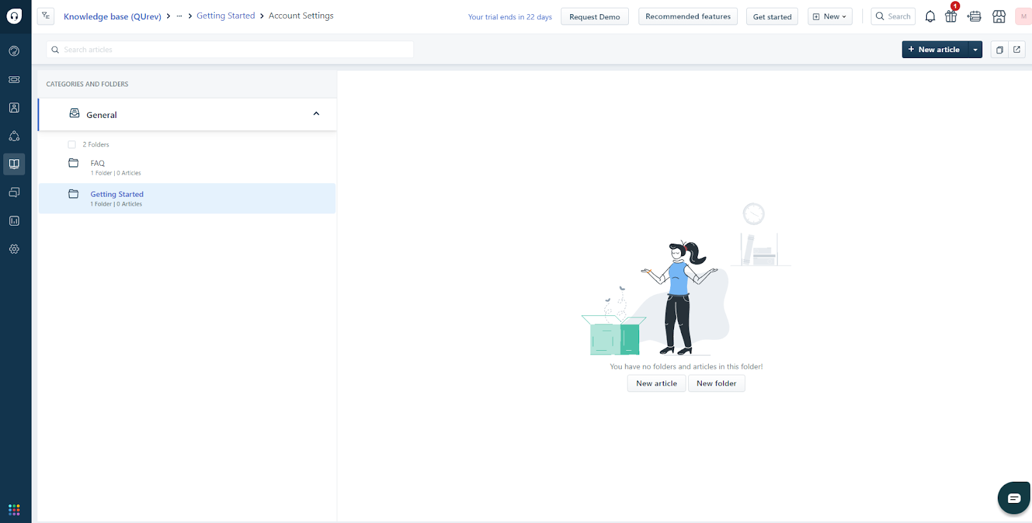Open knowledge base in new window icon
The image size is (1032, 523).
tap(1017, 50)
